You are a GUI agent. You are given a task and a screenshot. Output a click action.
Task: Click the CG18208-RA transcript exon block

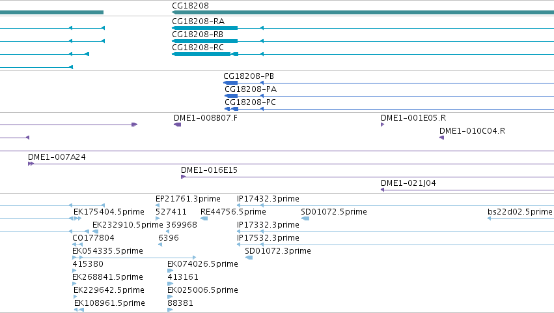tap(204, 28)
